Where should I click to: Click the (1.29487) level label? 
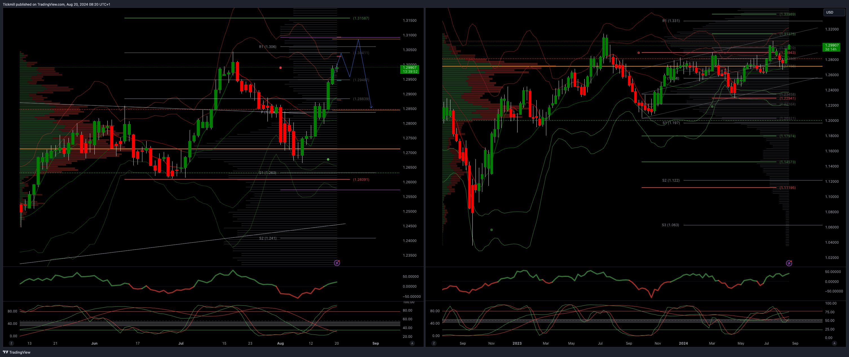tap(361, 80)
